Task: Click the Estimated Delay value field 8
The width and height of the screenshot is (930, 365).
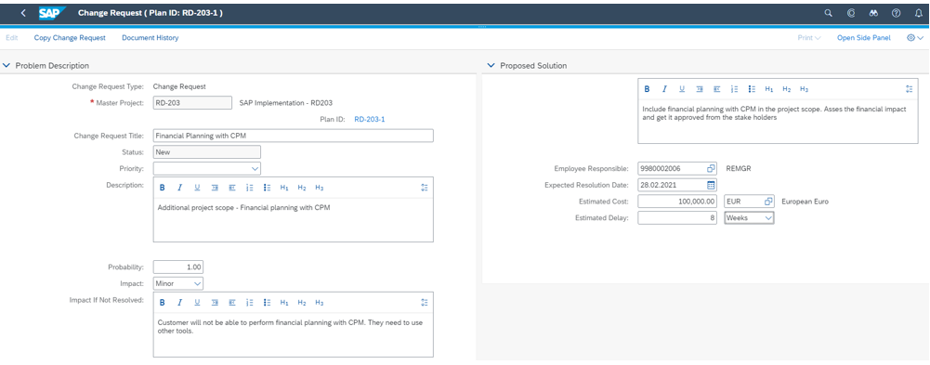Action: 678,218
